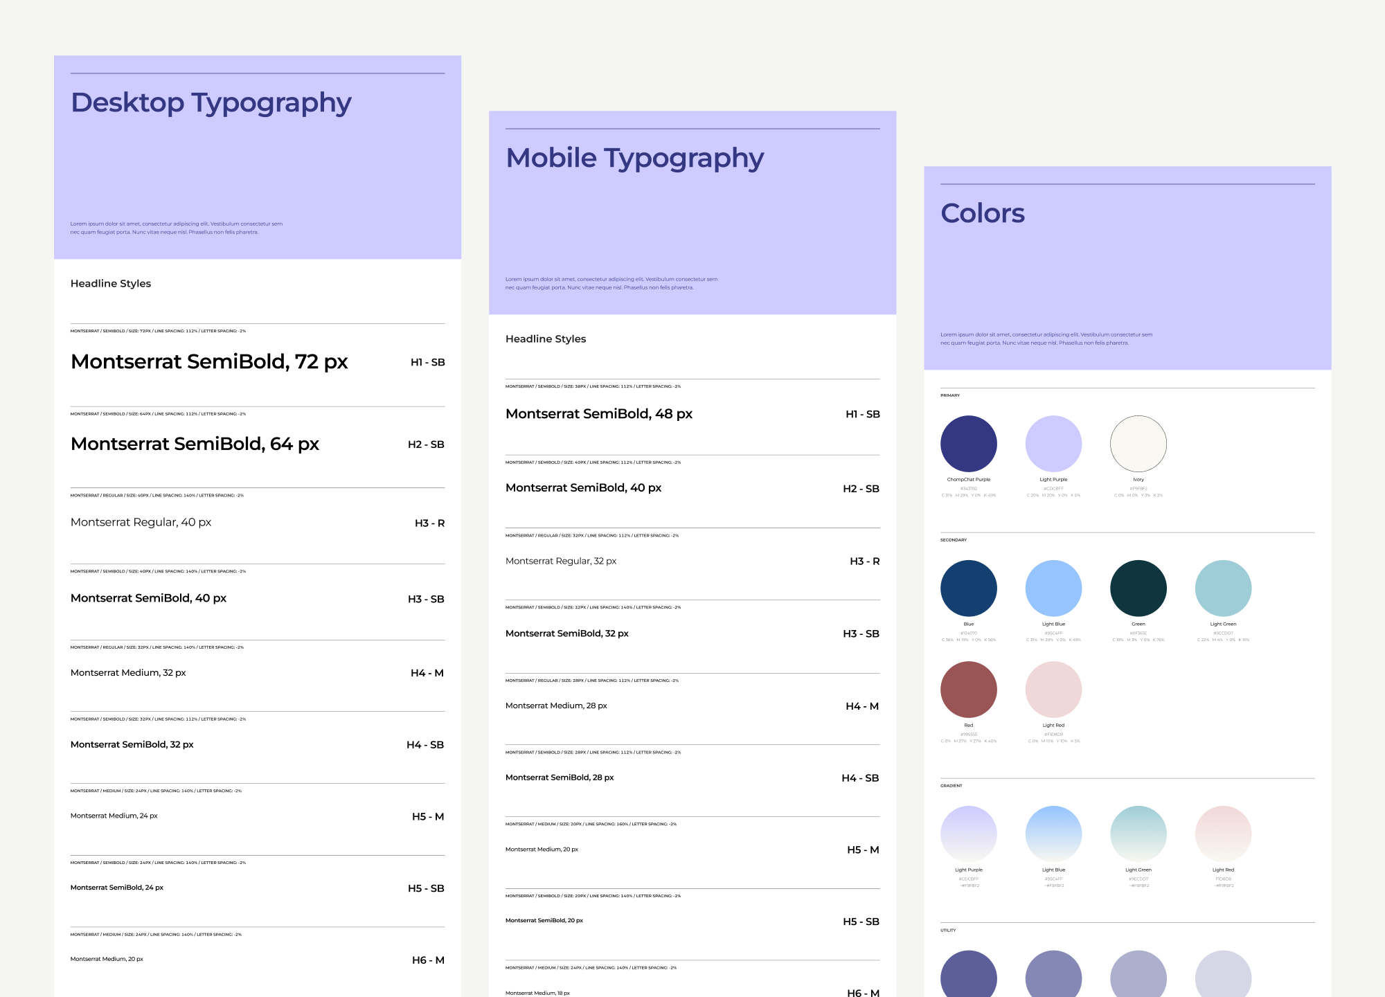This screenshot has height=997, width=1385.
Task: Click the Ivory color circle
Action: 1138,444
